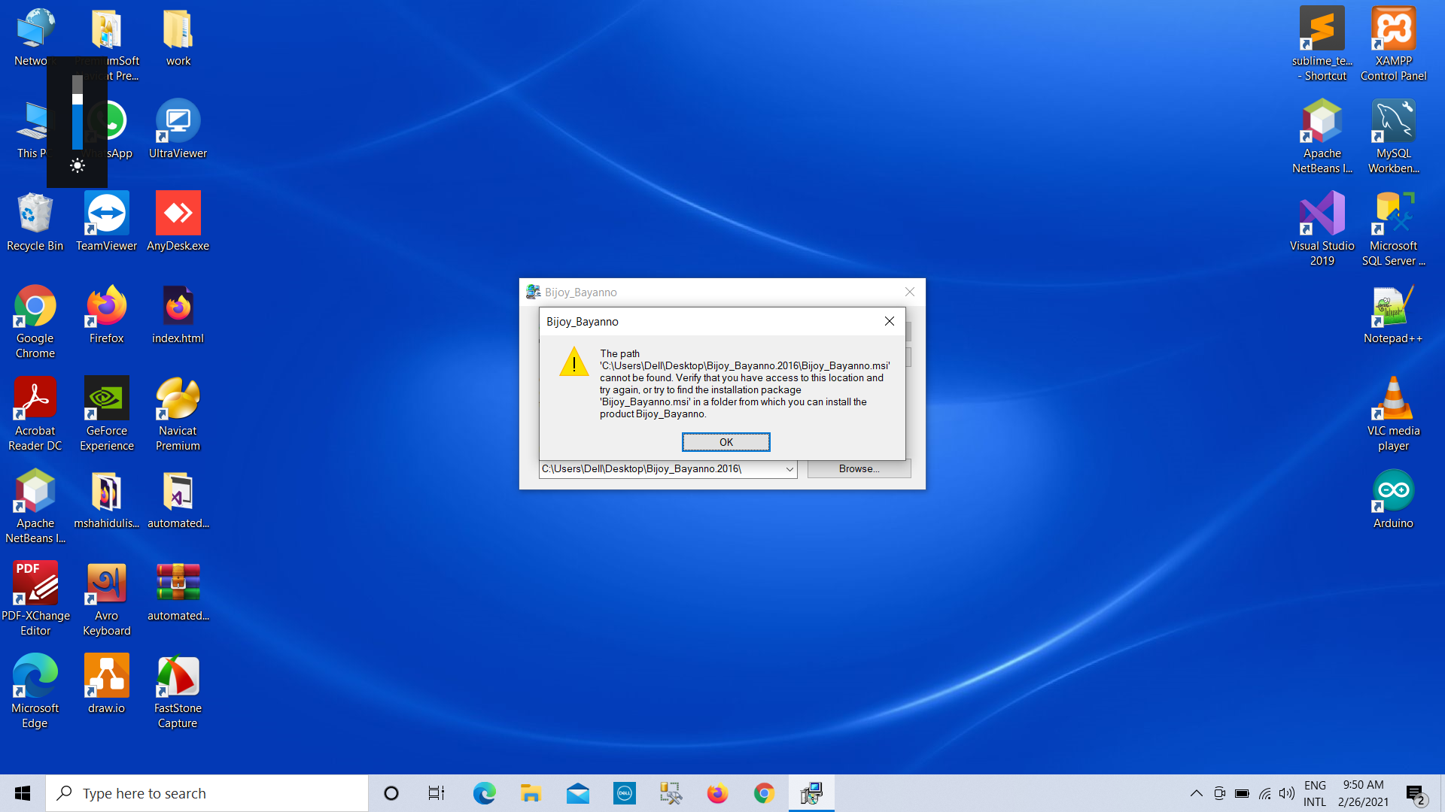Open Chrome from the taskbar
The image size is (1445, 812).
tap(764, 793)
